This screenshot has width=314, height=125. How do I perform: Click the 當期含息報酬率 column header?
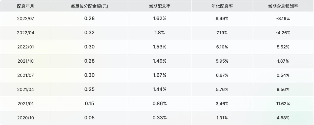coord(283,6)
